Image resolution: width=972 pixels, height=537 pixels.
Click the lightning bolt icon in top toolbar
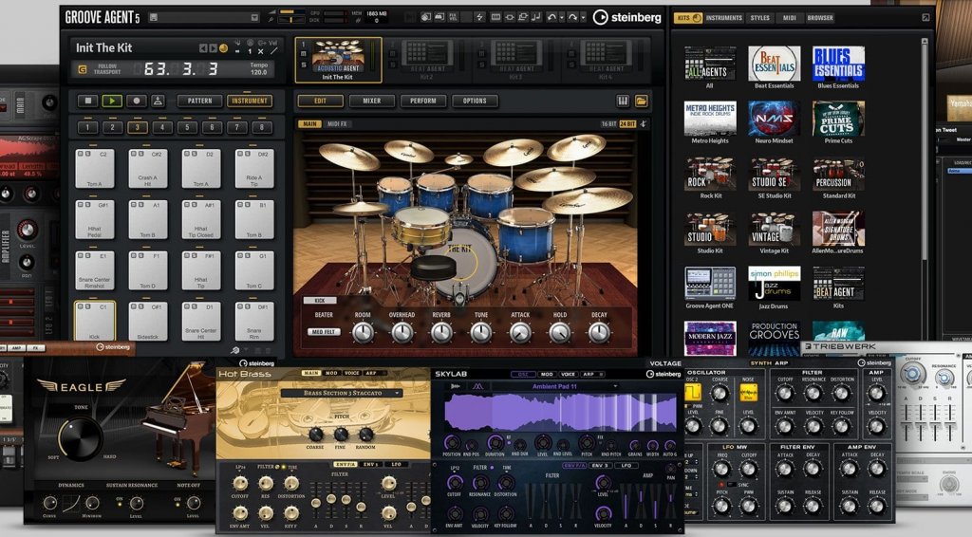(479, 17)
